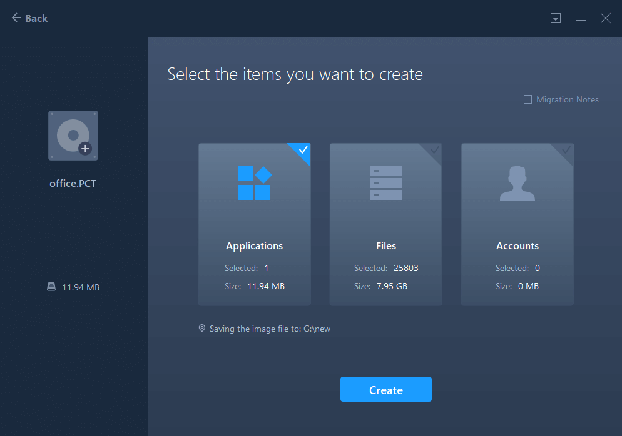Viewport: 622px width, 436px height.
Task: Click the office.PCT file name label
Action: (73, 183)
